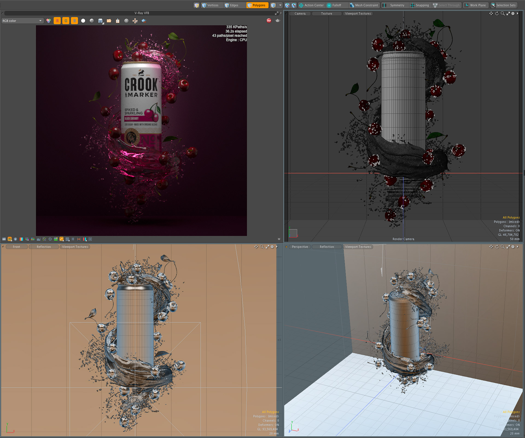Toggle the red channel in V-Ray VFB
This screenshot has width=525, height=438.
(57, 21)
